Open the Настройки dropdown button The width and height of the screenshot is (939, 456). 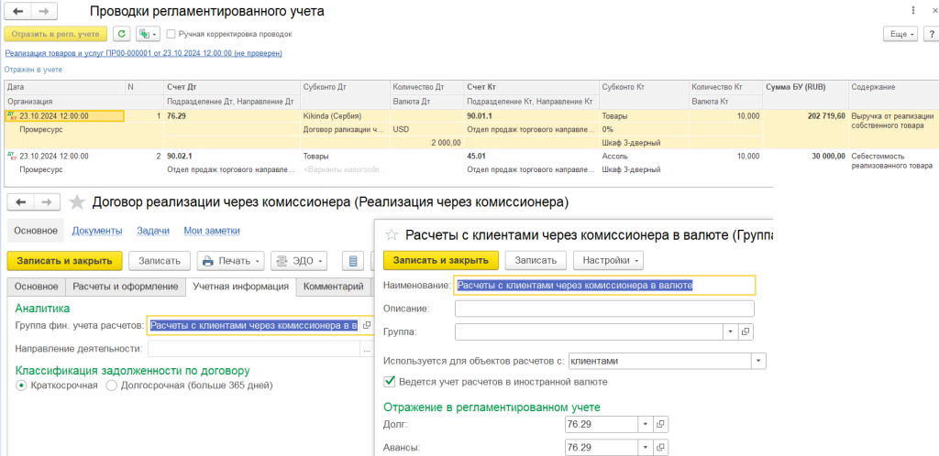608,260
